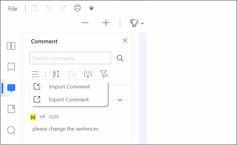
Task: Toggle the Comment sidebar panel
Action: 11,88
